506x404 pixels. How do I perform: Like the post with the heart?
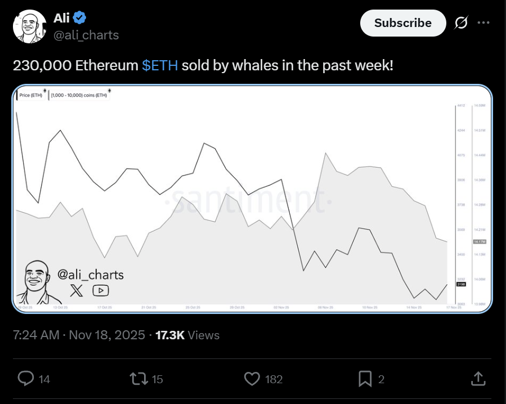pyautogui.click(x=252, y=379)
